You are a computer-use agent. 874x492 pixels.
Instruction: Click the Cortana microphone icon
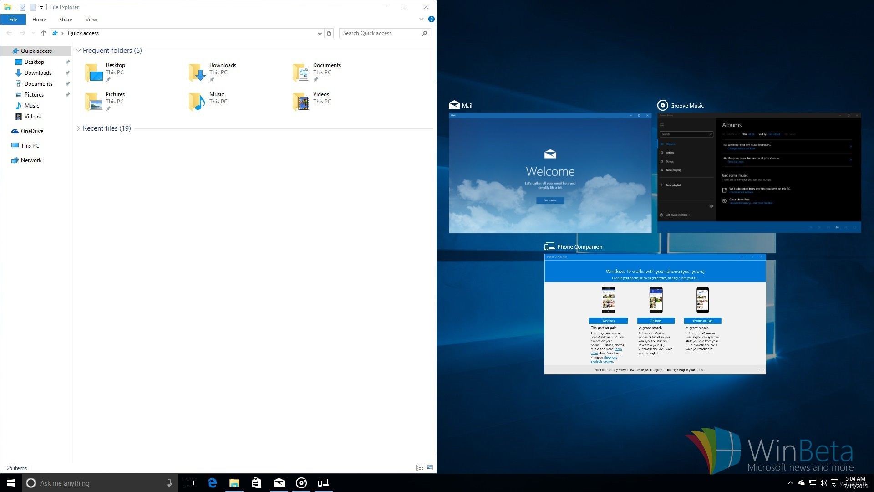pyautogui.click(x=169, y=483)
